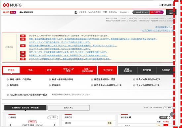Open the FOREX tab

point(108,70)
